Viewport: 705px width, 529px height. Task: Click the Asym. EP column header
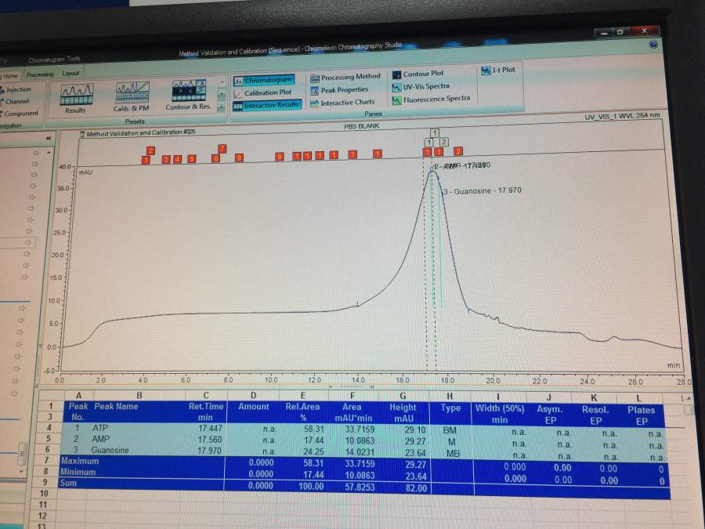pyautogui.click(x=550, y=415)
